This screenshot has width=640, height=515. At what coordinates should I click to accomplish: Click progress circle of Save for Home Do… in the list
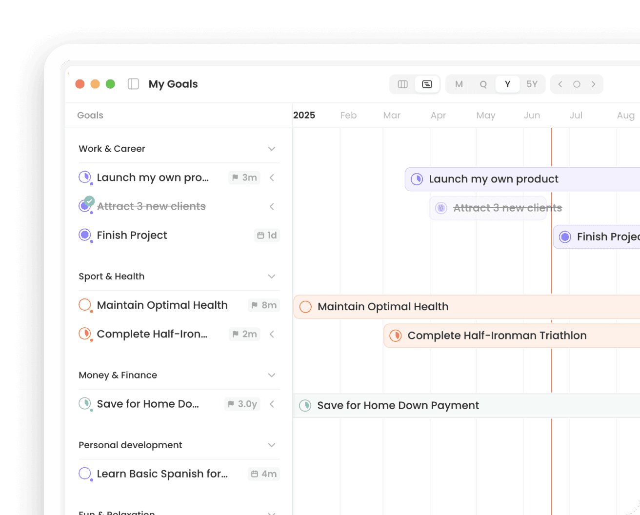tap(85, 403)
